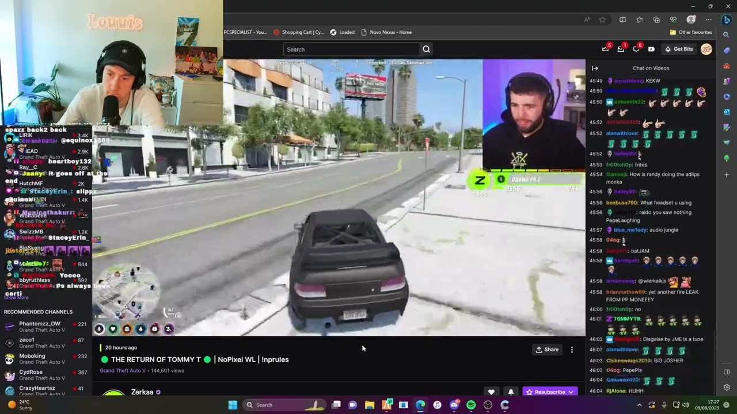Open Task View on the taskbar

336,405
